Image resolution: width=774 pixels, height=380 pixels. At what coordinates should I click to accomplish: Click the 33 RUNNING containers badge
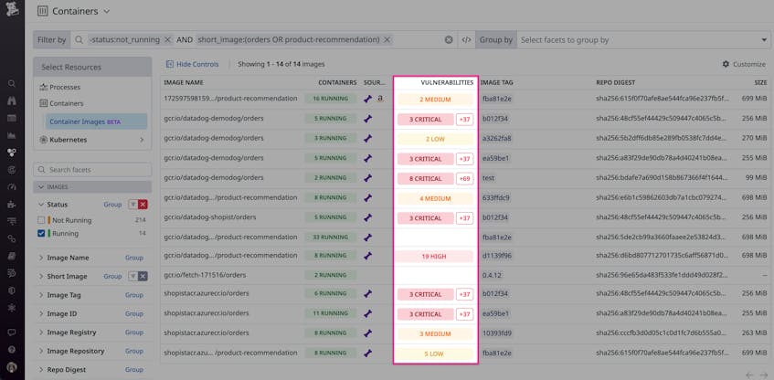click(x=330, y=237)
